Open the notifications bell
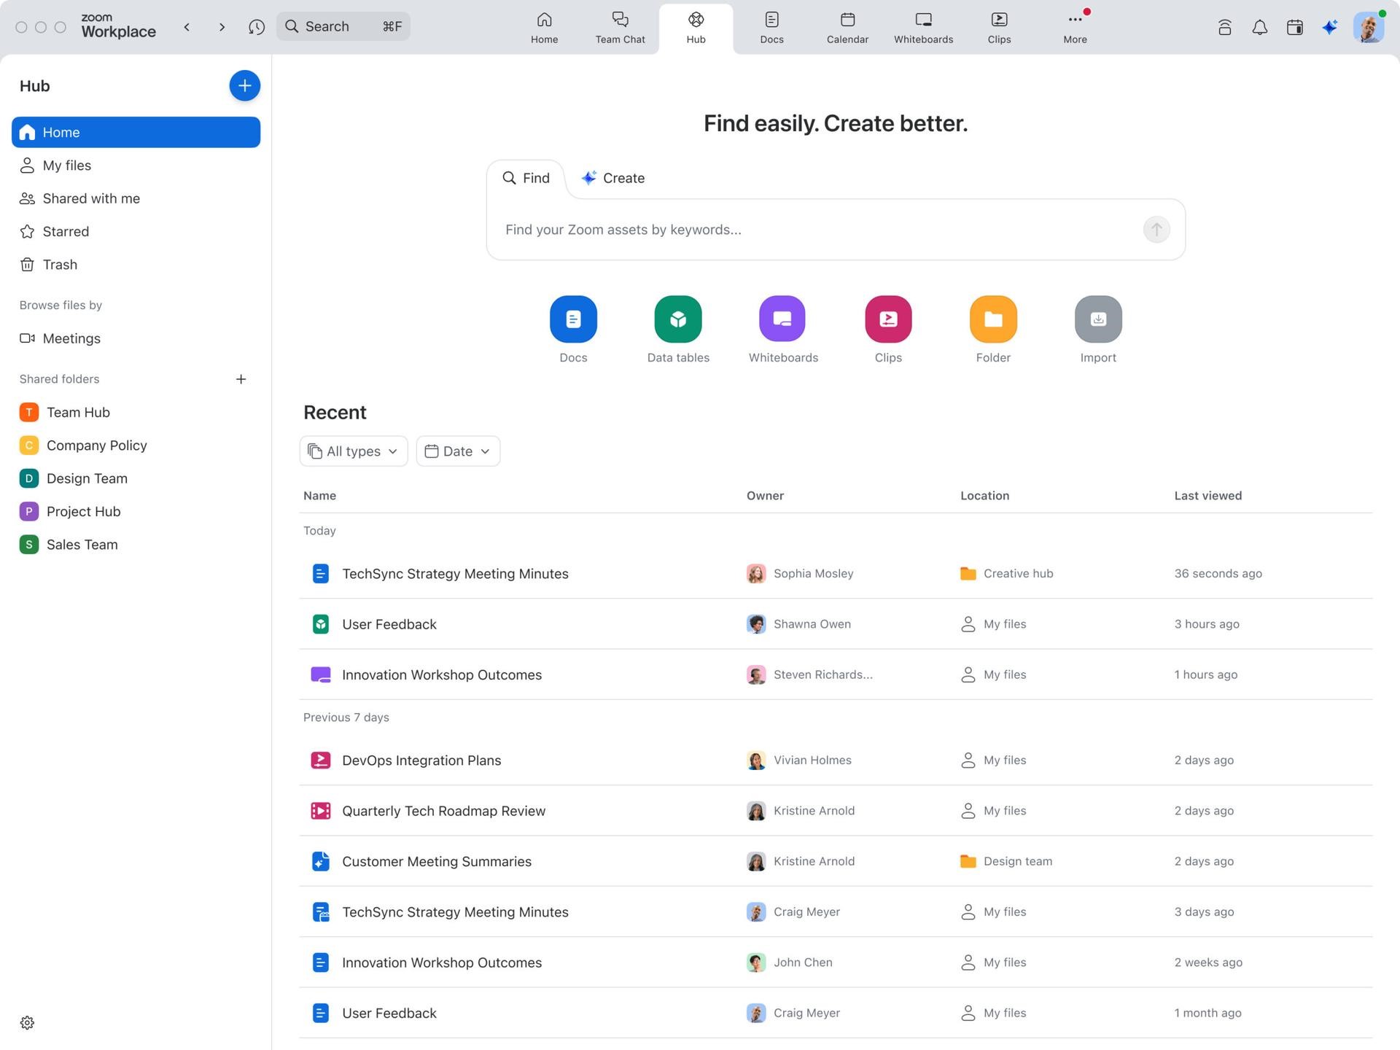This screenshot has width=1400, height=1050. [1259, 27]
